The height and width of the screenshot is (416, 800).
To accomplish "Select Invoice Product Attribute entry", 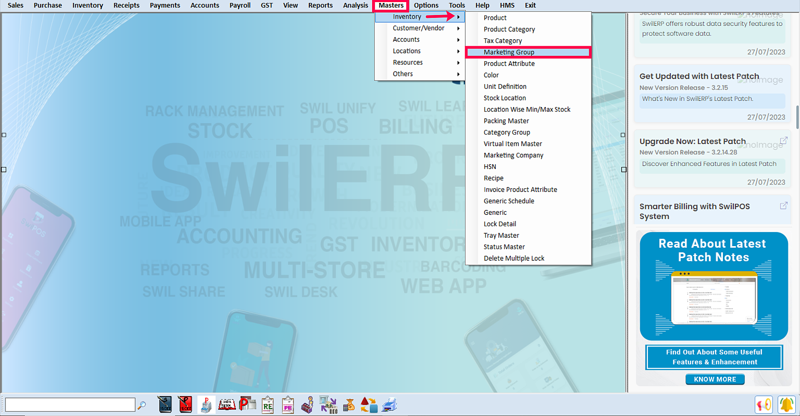I will tap(528, 189).
